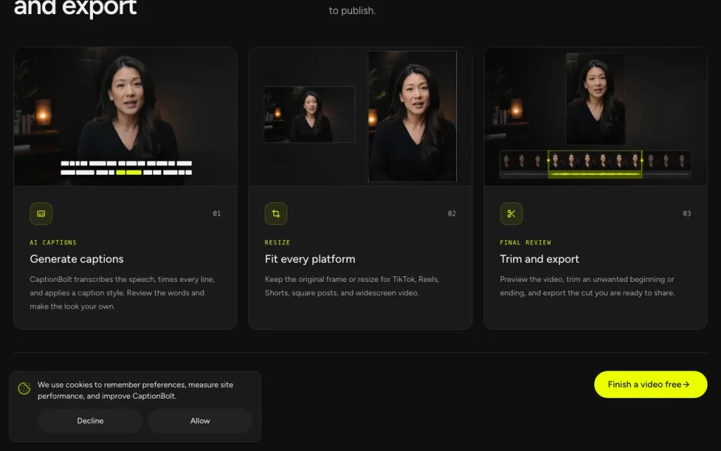This screenshot has width=721, height=451.
Task: Click the RESIZE label
Action: coord(277,242)
